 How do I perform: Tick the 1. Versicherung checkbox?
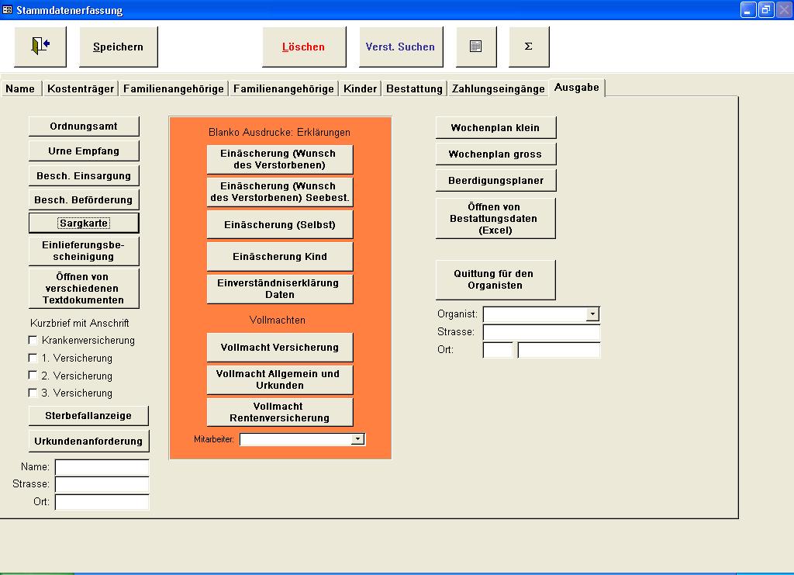point(33,358)
